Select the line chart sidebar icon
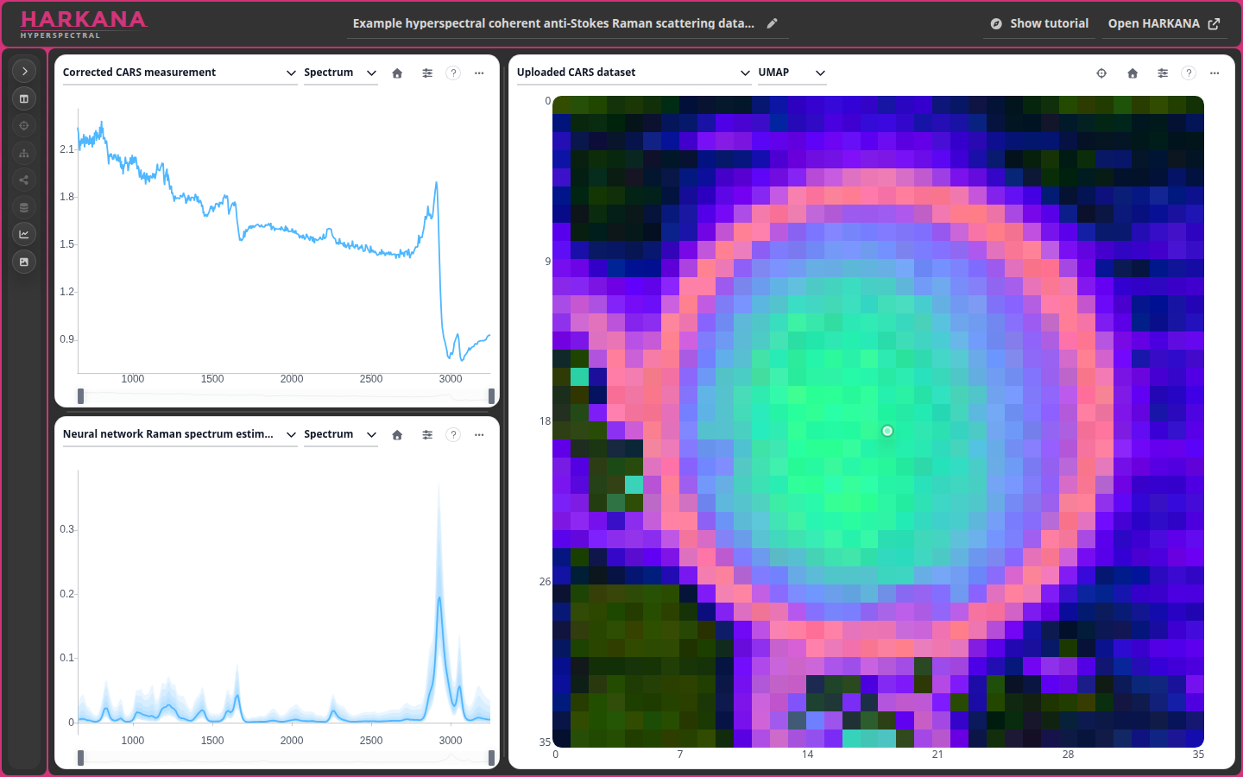The width and height of the screenshot is (1243, 777). pyautogui.click(x=24, y=234)
